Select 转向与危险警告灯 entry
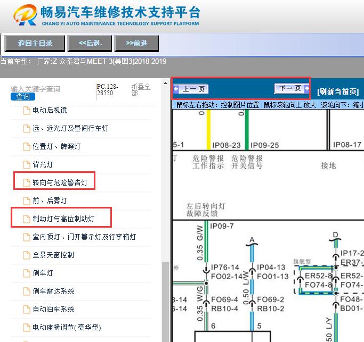Image resolution: width=364 pixels, height=342 pixels. point(60,182)
